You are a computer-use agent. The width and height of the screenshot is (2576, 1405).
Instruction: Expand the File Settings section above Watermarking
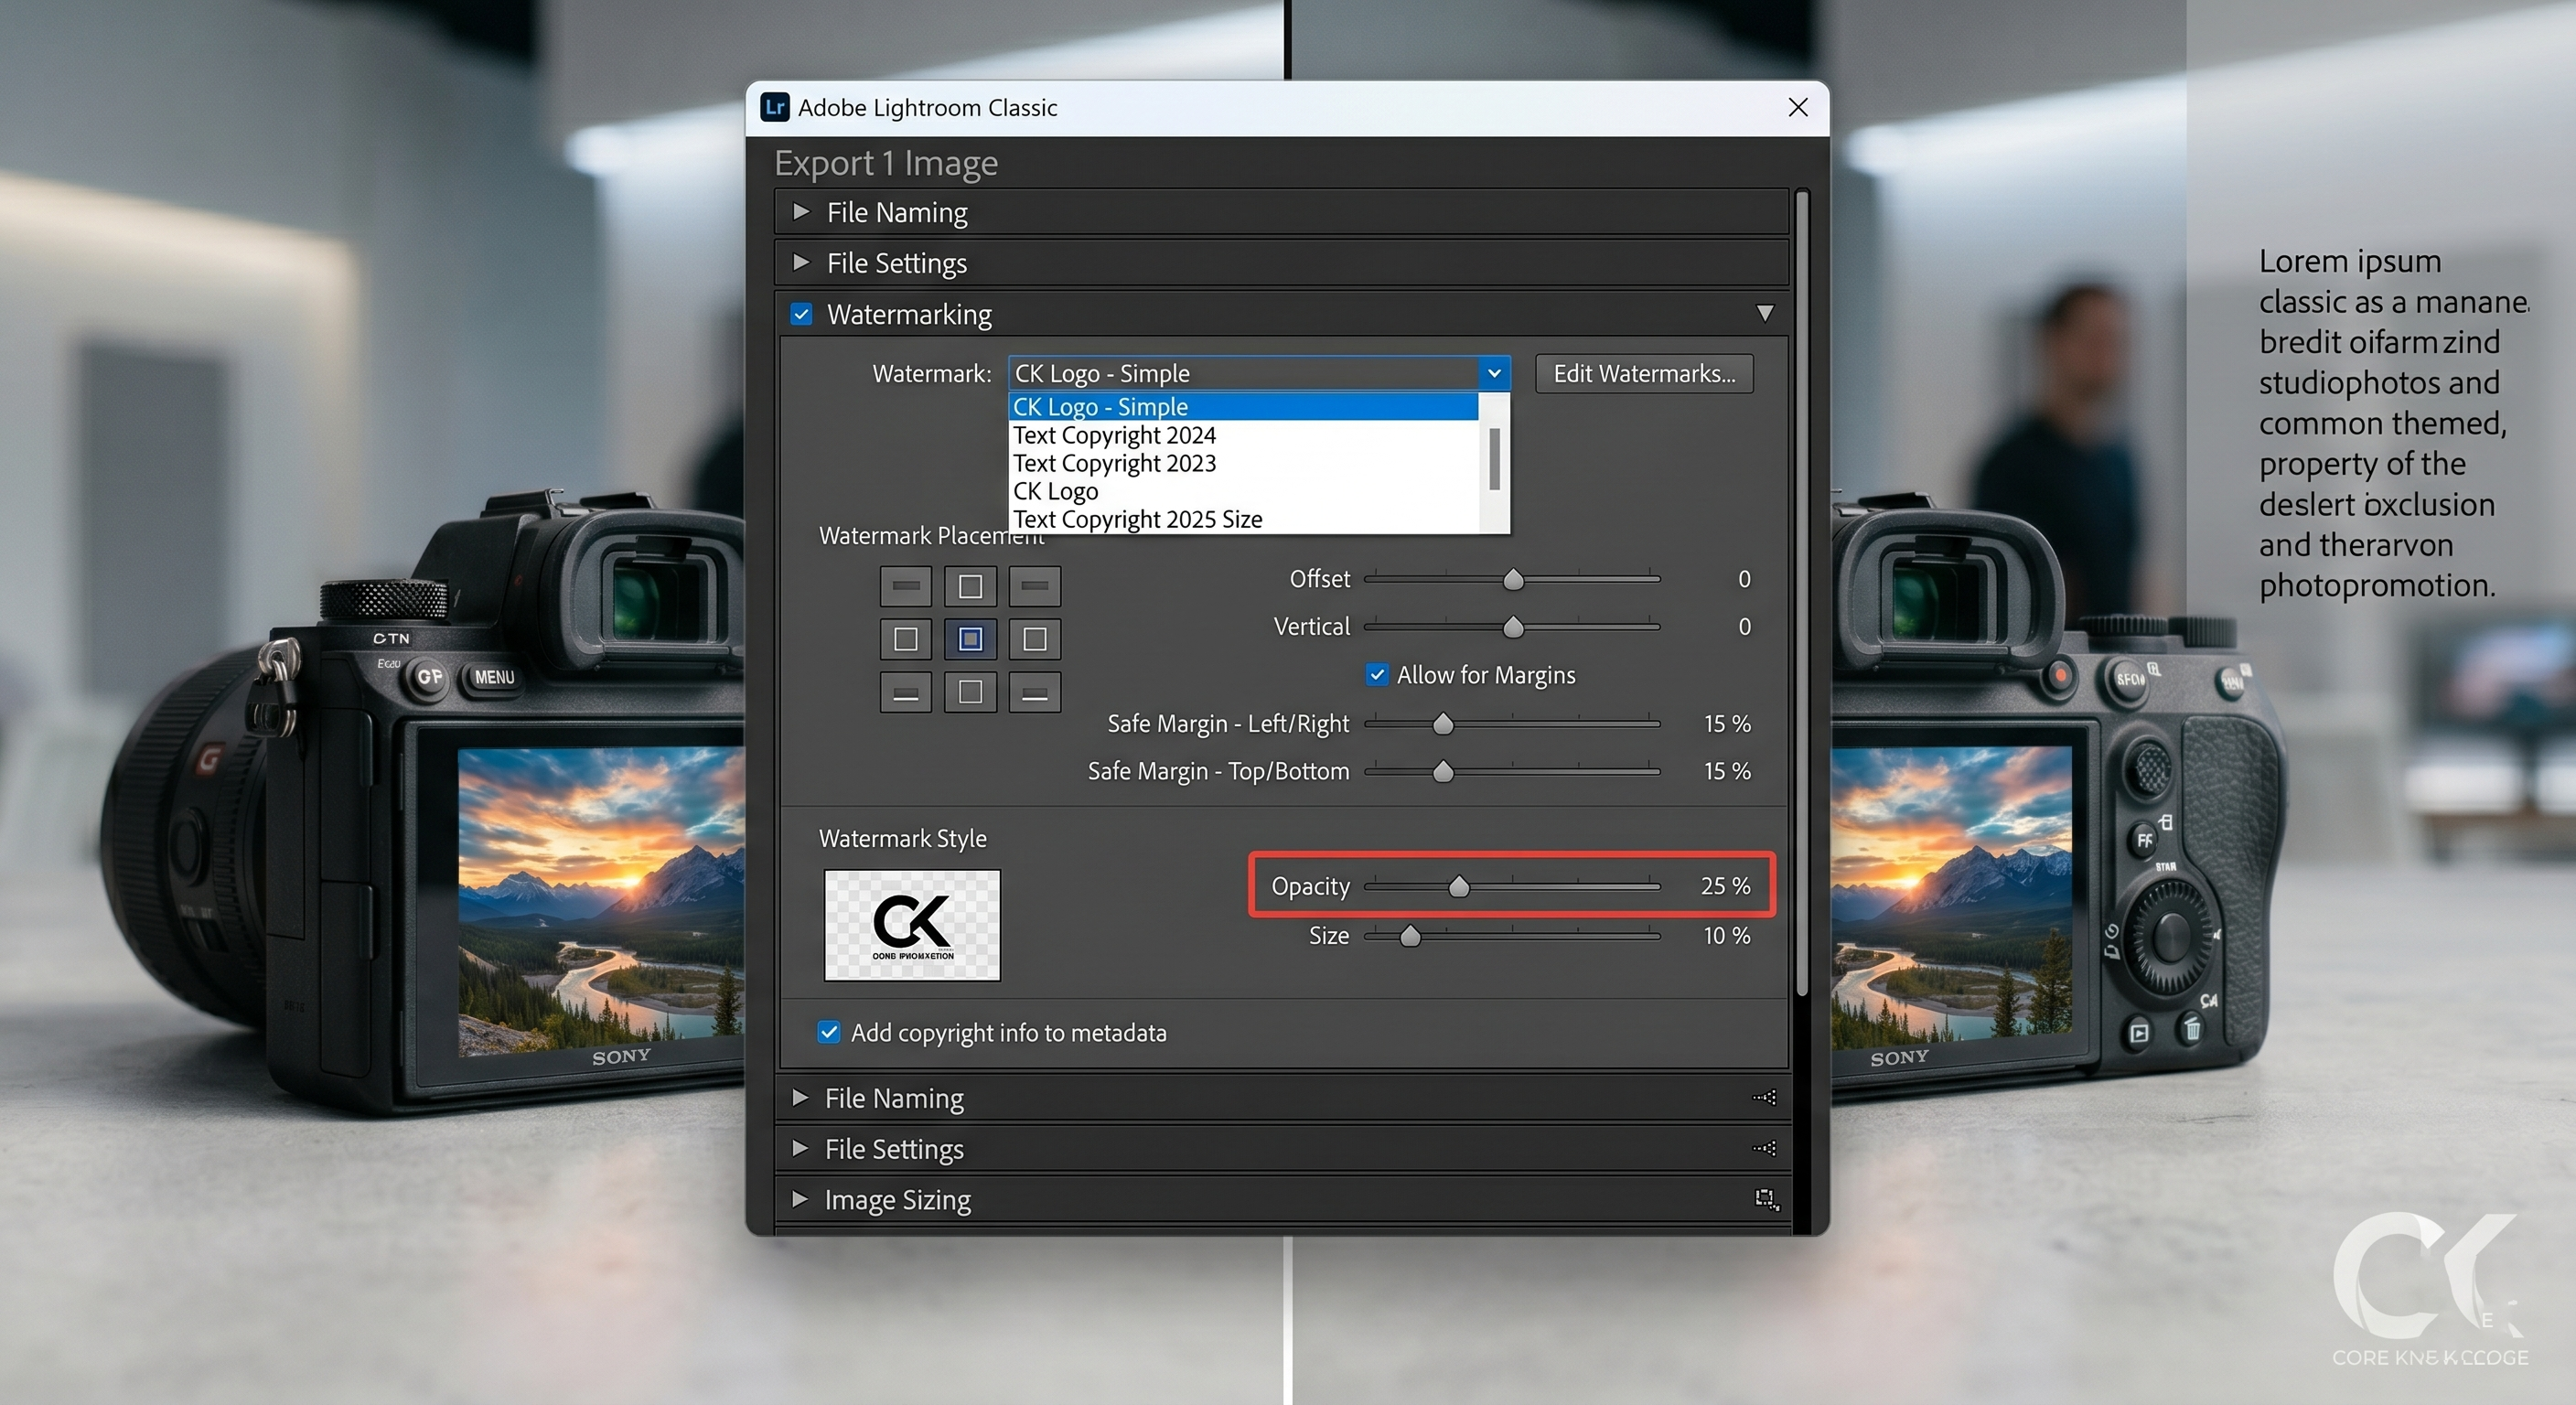800,263
